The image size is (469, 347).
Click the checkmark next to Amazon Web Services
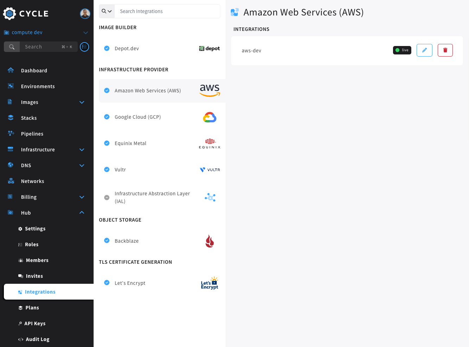pos(107,91)
